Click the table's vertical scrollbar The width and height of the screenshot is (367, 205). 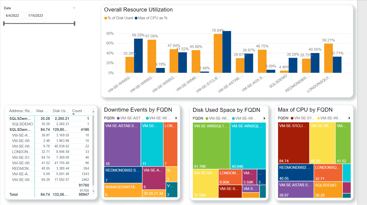click(x=93, y=150)
